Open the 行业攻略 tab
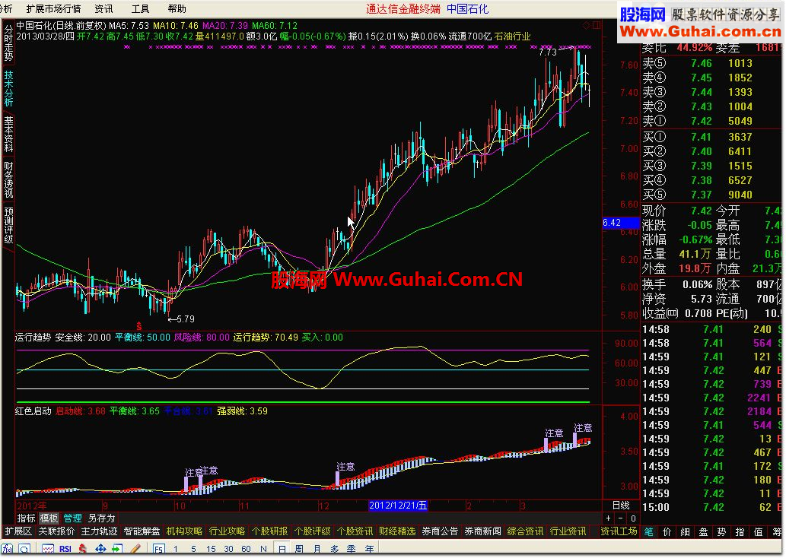 [x=227, y=531]
